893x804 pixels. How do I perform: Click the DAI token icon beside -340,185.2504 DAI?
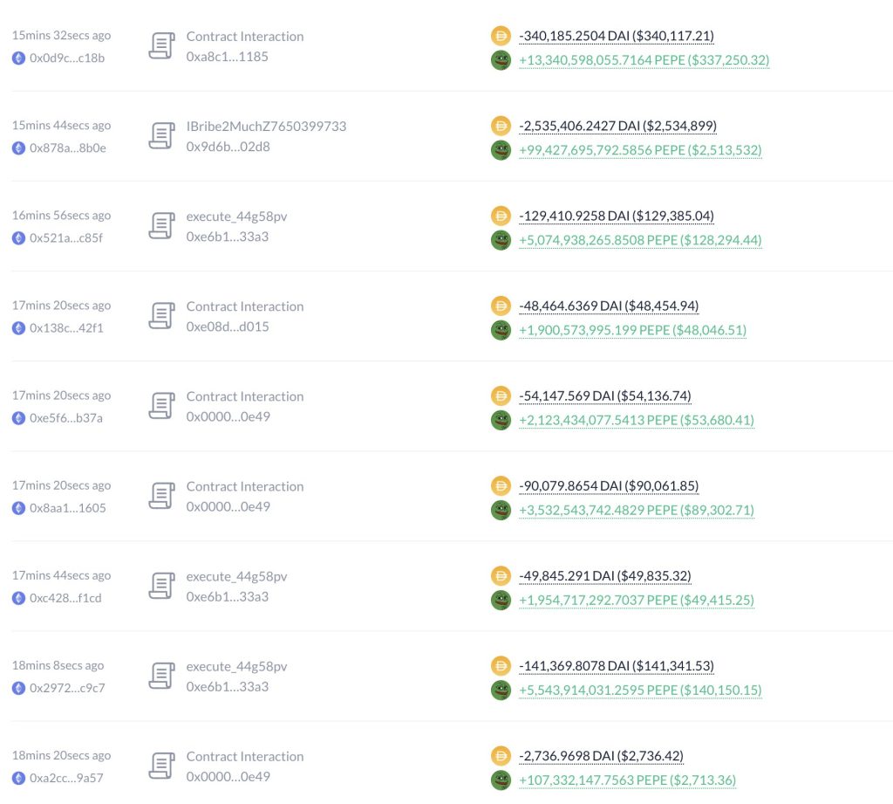pos(501,36)
